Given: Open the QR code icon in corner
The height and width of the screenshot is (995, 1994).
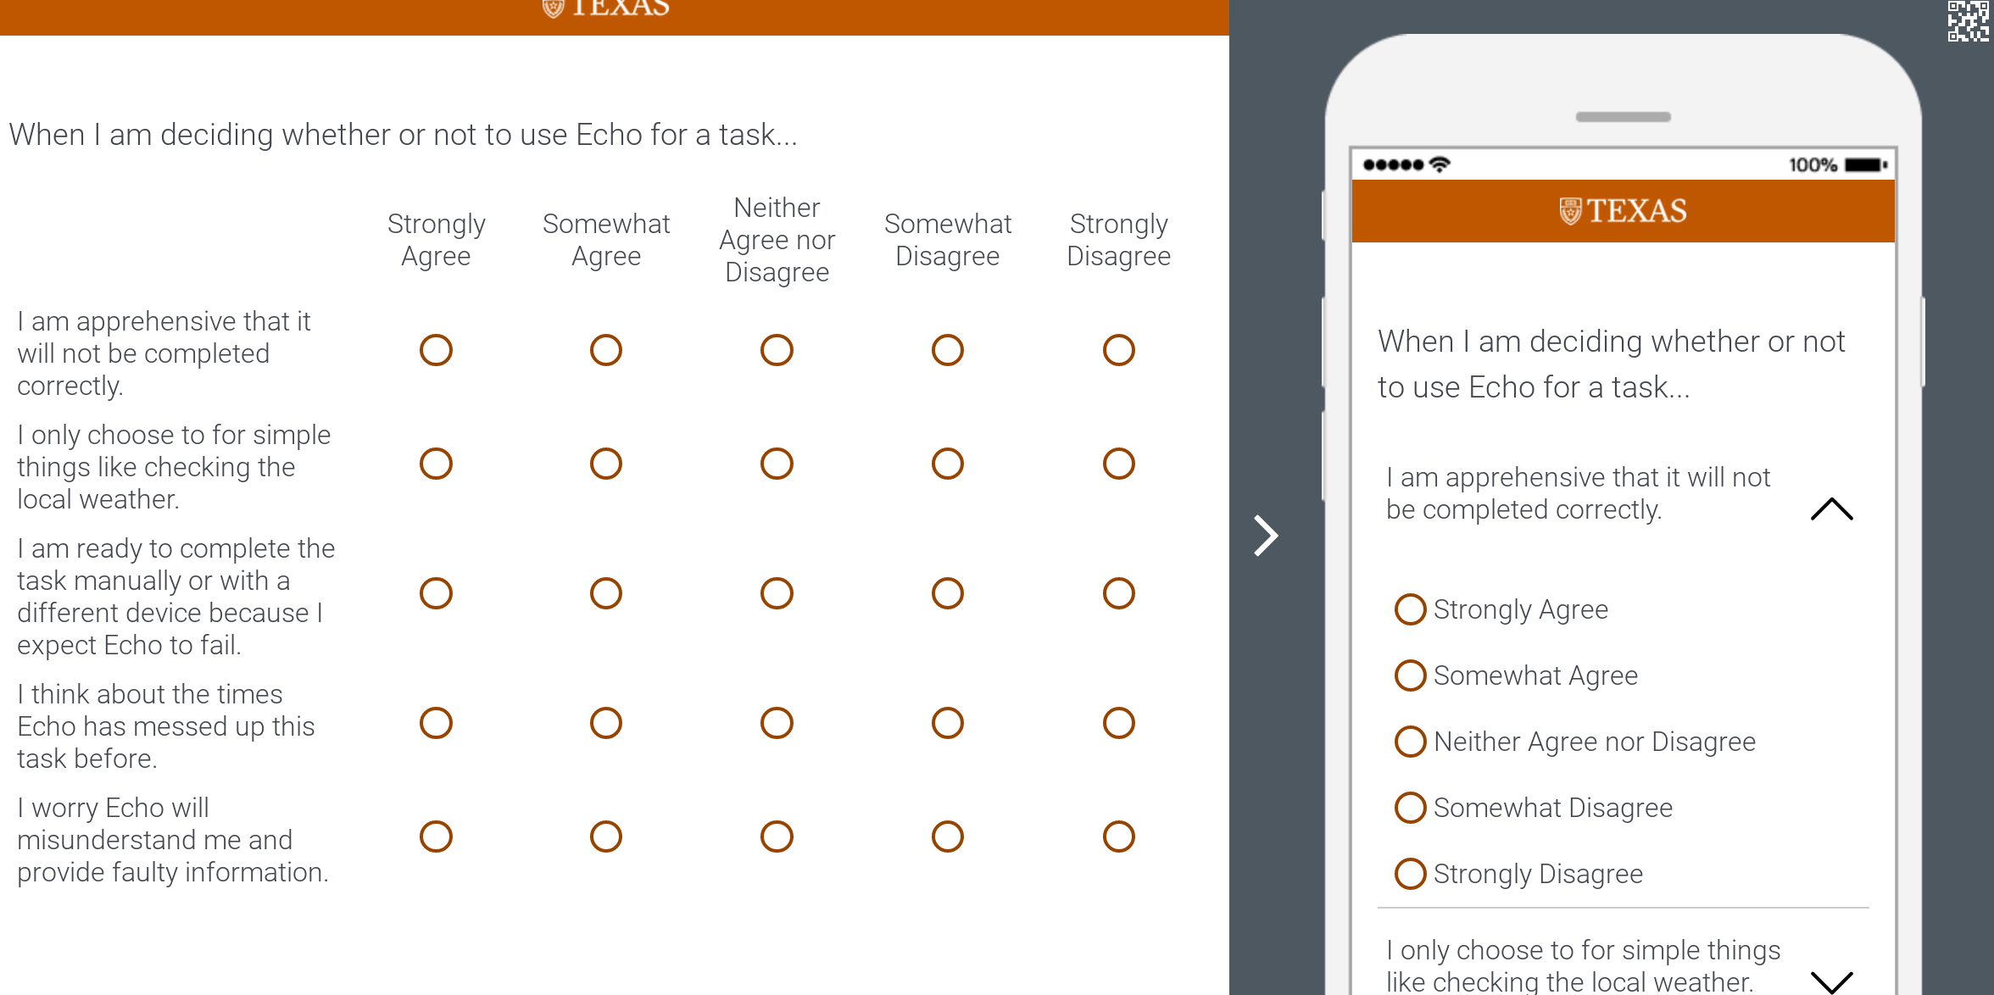Looking at the screenshot, I should point(1967,21).
